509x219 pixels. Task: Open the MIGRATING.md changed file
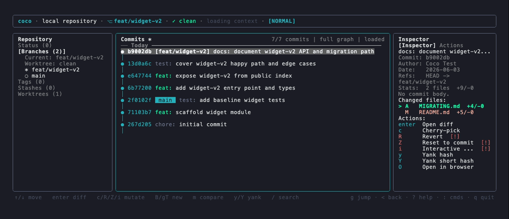(x=441, y=106)
